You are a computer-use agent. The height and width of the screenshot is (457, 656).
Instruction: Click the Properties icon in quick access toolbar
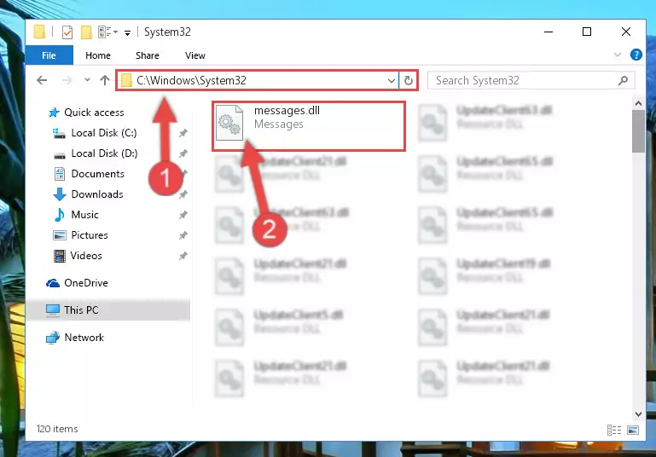[x=67, y=32]
